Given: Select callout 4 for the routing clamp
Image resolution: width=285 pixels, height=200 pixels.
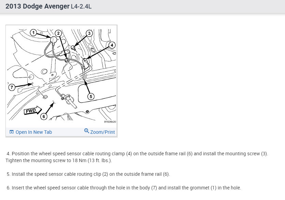Looking at the screenshot, I should (112, 45).
